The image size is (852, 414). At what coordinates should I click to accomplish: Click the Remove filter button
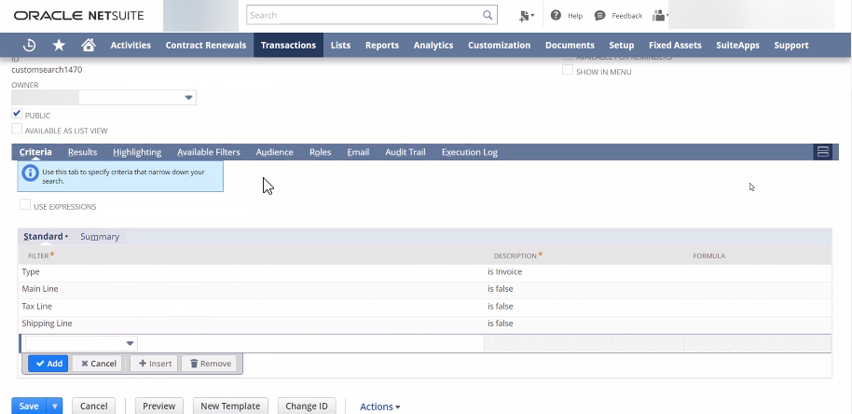coord(209,364)
